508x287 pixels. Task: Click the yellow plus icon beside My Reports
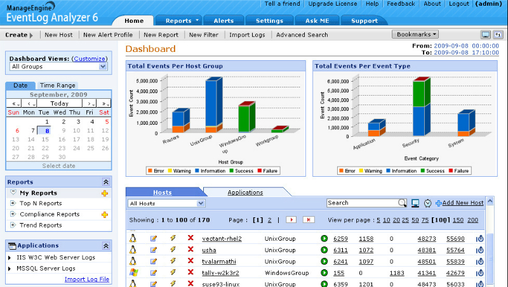point(105,193)
